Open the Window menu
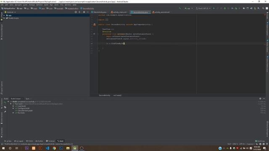This screenshot has height=151, width=269. (x=68, y=5)
